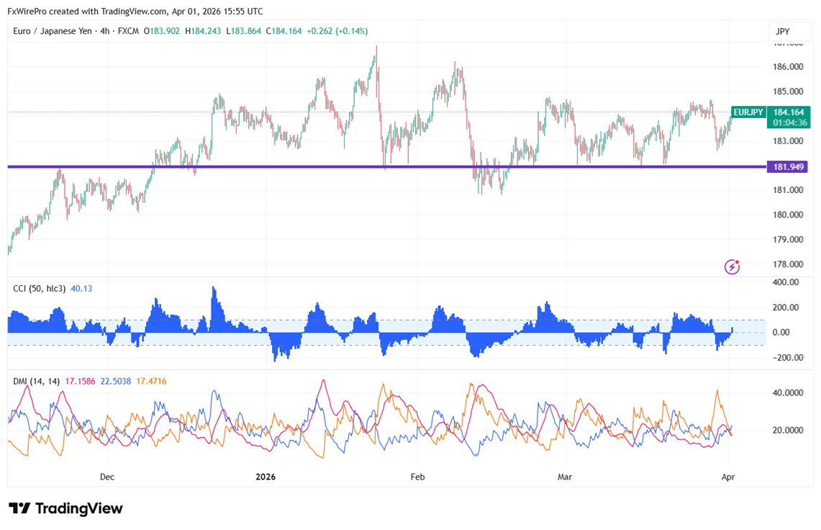
Task: Click the DMI value 22.5038
Action: click(116, 381)
